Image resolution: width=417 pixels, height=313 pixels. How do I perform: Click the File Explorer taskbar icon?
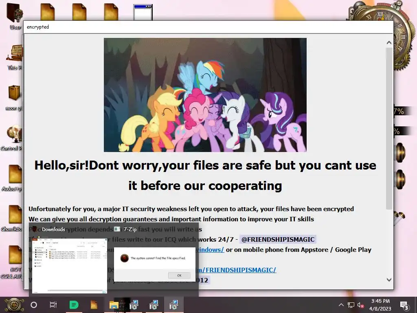pos(114,305)
